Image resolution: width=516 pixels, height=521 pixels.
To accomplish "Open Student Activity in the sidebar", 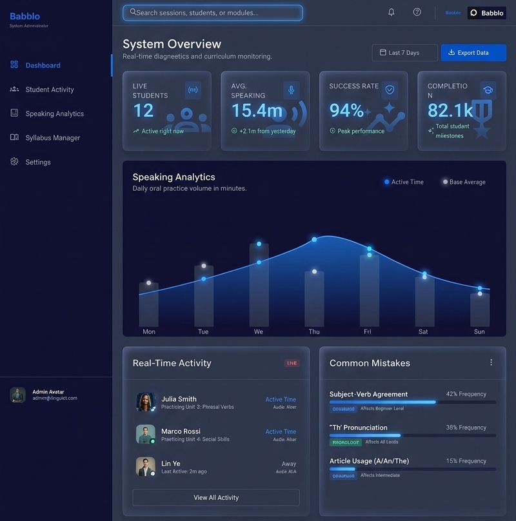I will click(x=56, y=90).
